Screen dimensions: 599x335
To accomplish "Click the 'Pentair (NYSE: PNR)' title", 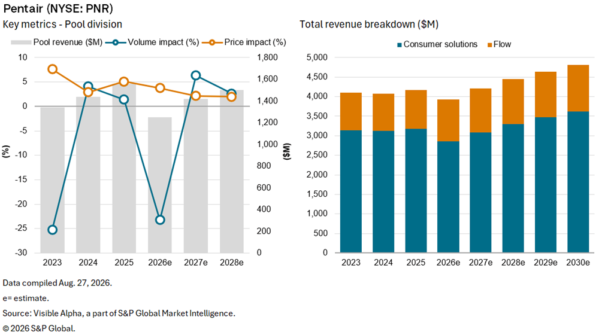I will click(58, 8).
